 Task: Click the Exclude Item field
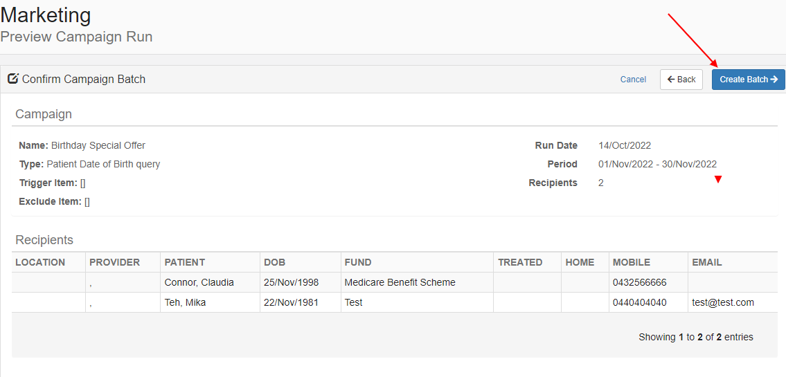tap(54, 202)
